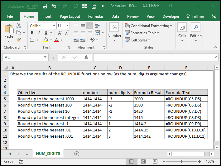The height and width of the screenshot is (166, 221).
Task: Decrease font size with small A icon
Action: click(x=67, y=33)
